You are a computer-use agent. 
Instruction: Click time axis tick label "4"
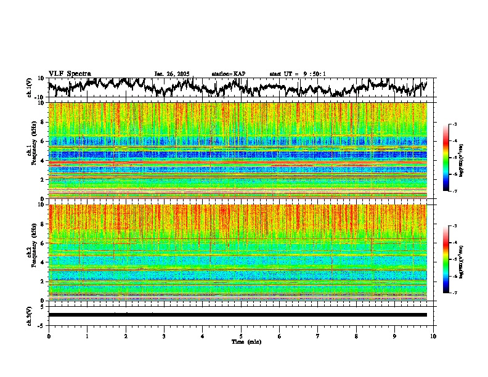(202, 336)
